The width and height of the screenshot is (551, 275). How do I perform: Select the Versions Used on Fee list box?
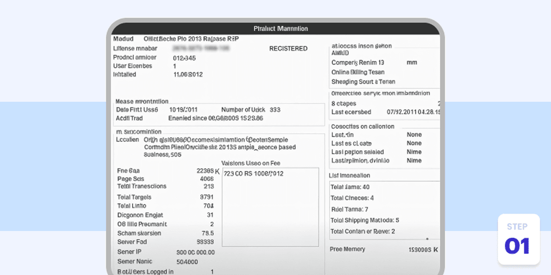(270, 206)
